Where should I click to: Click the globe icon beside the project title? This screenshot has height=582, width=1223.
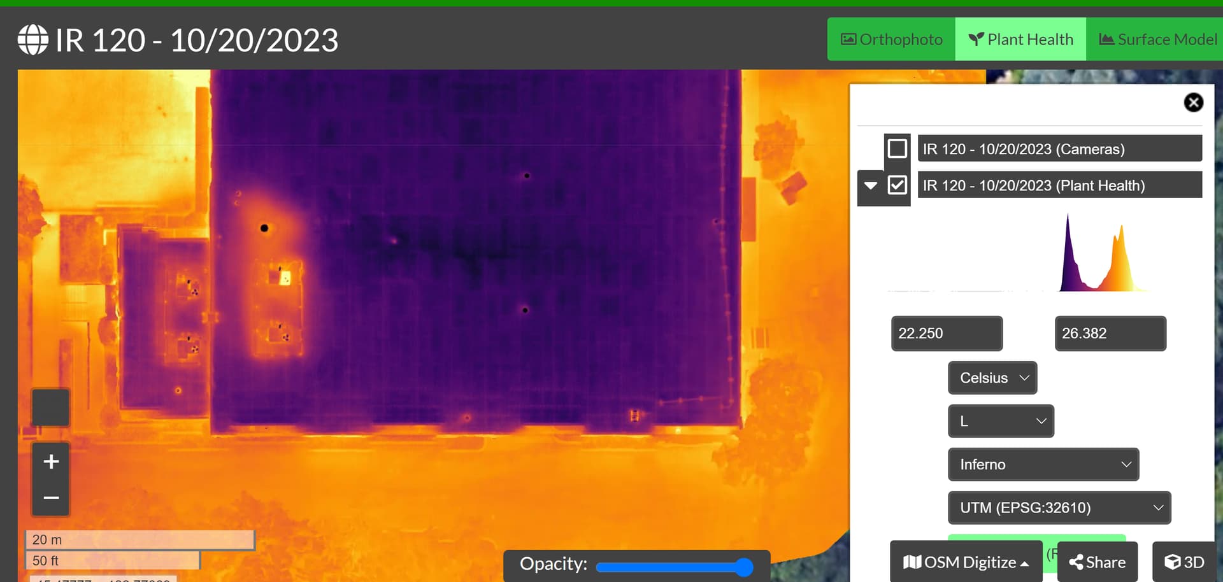(33, 39)
